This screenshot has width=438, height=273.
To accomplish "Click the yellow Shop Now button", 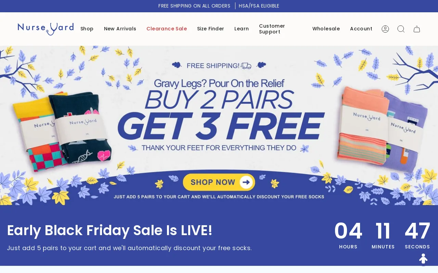I will point(219,182).
